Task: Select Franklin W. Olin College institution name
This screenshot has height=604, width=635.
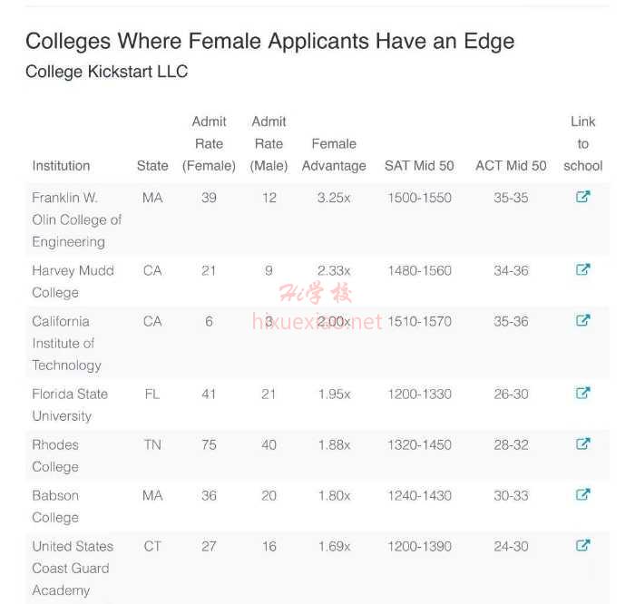Action: 76,219
